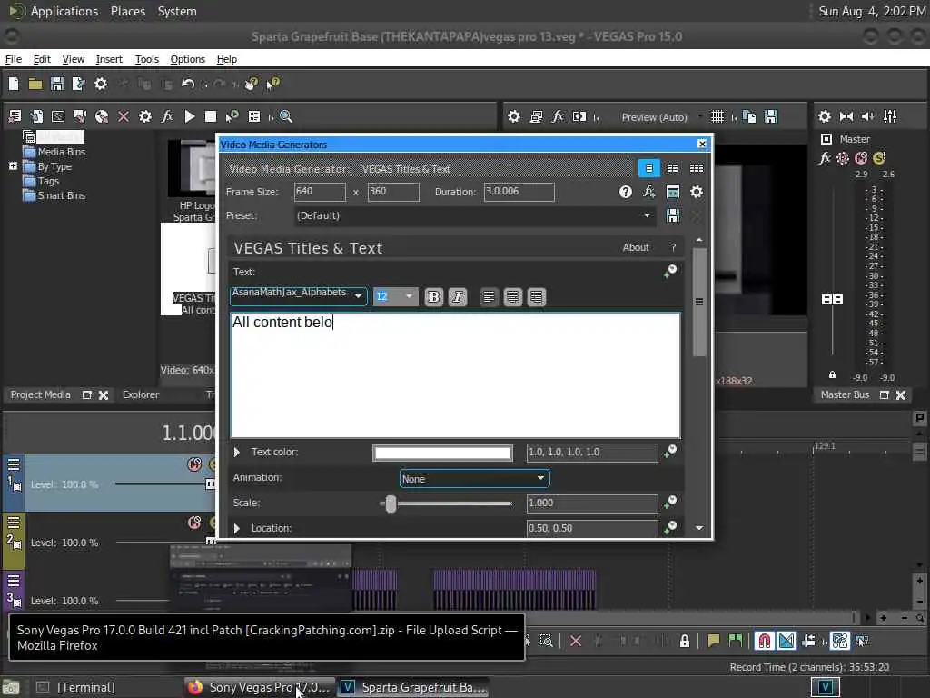Open Video Output FX in the preview toolbar
The width and height of the screenshot is (930, 698).
click(x=558, y=117)
